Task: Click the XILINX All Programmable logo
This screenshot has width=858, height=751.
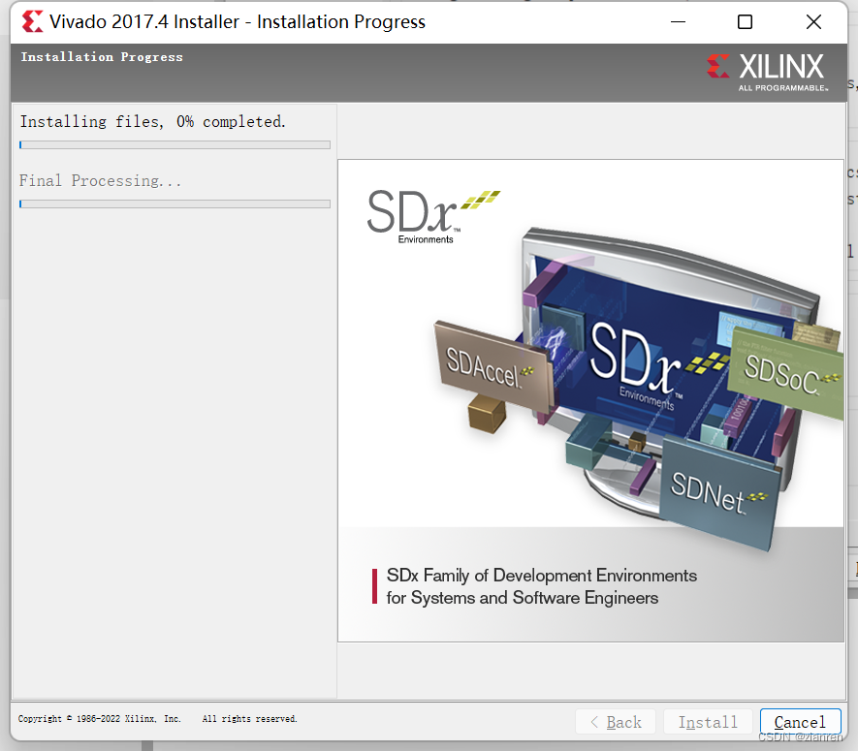Action: pos(767,73)
